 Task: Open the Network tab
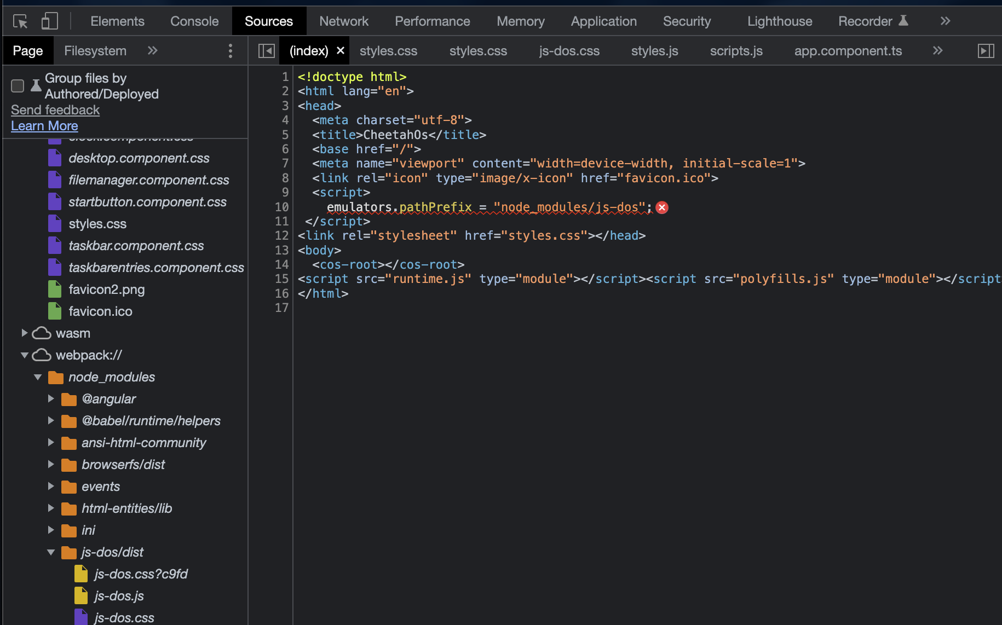[x=344, y=21]
